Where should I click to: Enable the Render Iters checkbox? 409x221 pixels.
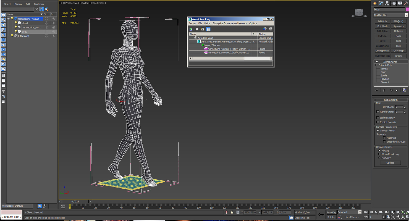click(x=378, y=112)
